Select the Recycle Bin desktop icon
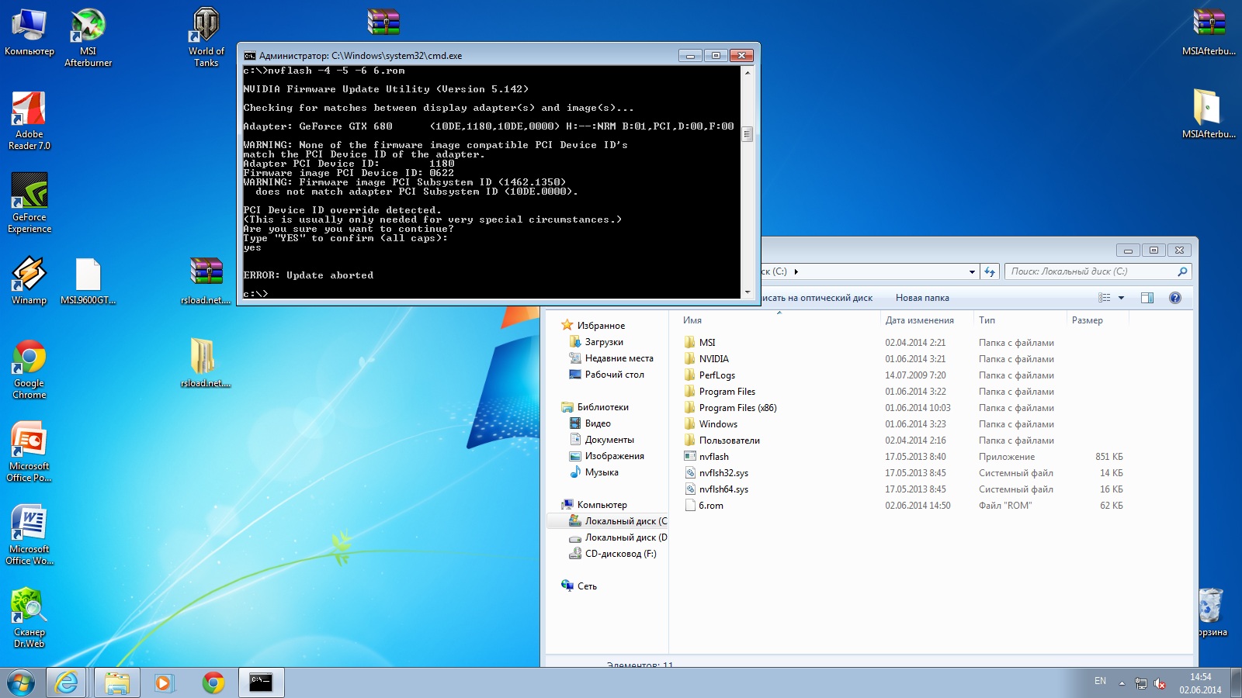The image size is (1242, 698). (1211, 613)
